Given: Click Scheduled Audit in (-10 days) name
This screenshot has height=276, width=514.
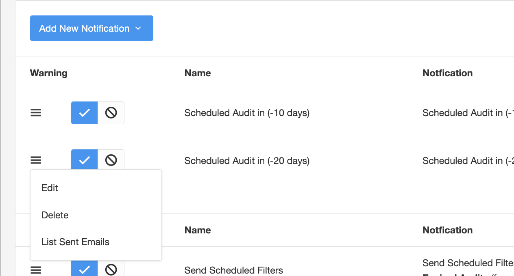Looking at the screenshot, I should (x=247, y=113).
